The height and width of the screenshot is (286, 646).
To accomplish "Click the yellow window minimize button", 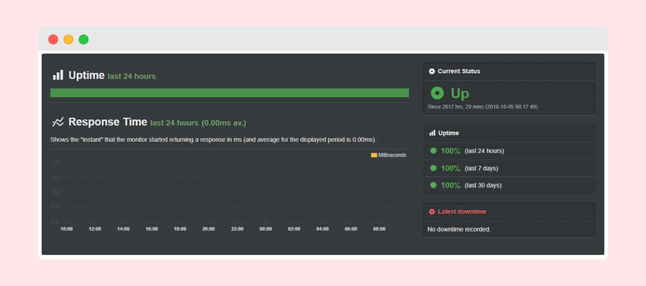I will (68, 39).
